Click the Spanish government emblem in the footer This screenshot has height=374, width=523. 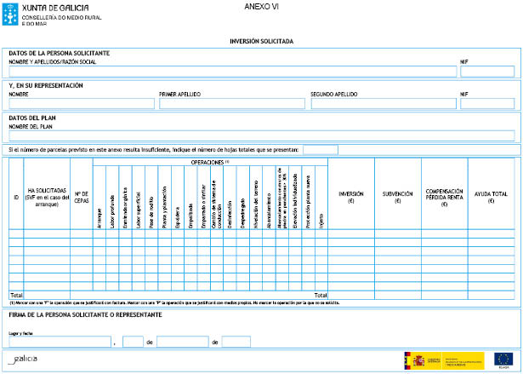coord(420,360)
